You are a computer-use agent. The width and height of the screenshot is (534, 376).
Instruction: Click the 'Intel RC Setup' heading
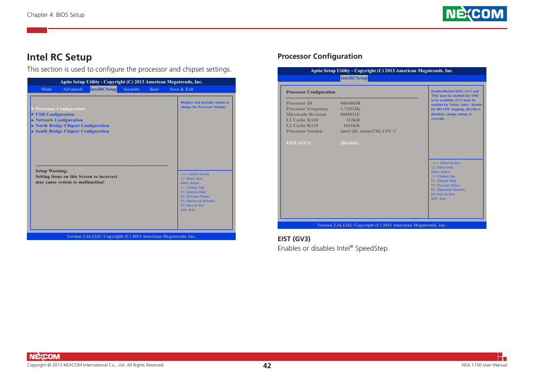point(59,57)
